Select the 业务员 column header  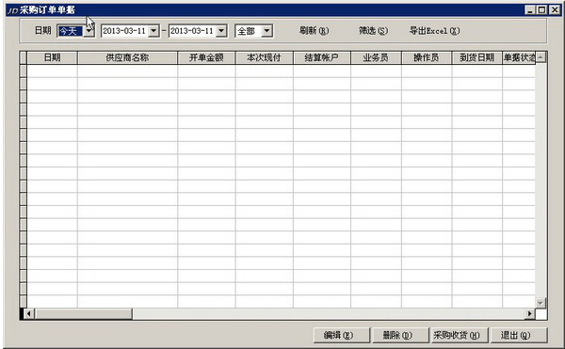pyautogui.click(x=376, y=57)
